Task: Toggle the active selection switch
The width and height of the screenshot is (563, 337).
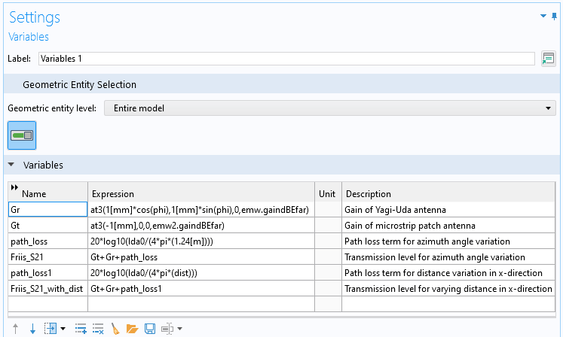Action: (22, 135)
